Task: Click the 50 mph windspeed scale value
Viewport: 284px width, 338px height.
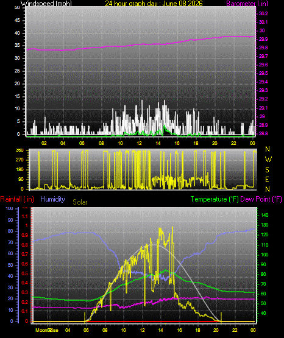Action: [x=17, y=7]
